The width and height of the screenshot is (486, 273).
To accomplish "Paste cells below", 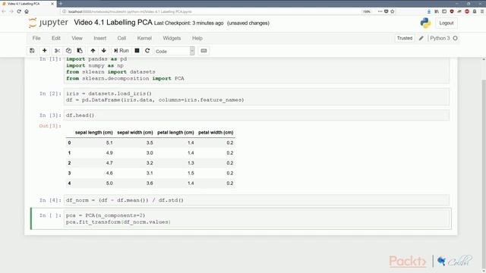I will coord(80,51).
